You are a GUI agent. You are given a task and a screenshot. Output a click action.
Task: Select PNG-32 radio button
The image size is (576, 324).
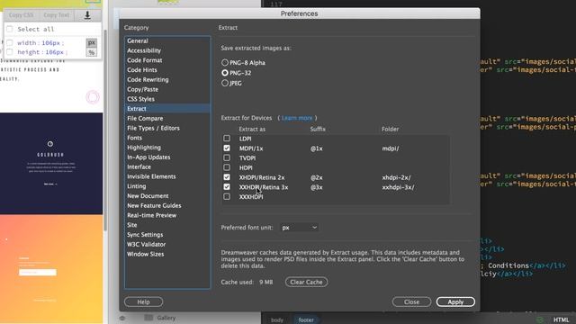click(225, 73)
